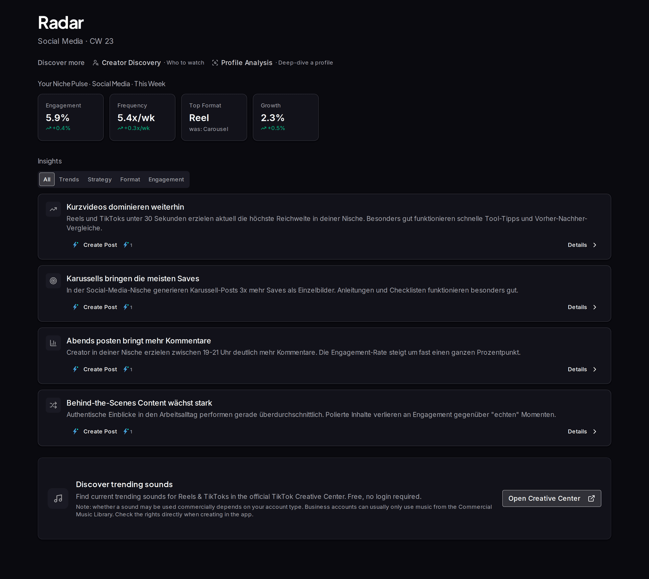The image size is (649, 579).
Task: Click the Engagement 5.9% stat card
Action: click(71, 117)
